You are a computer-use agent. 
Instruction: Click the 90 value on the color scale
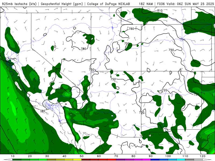(151, 156)
